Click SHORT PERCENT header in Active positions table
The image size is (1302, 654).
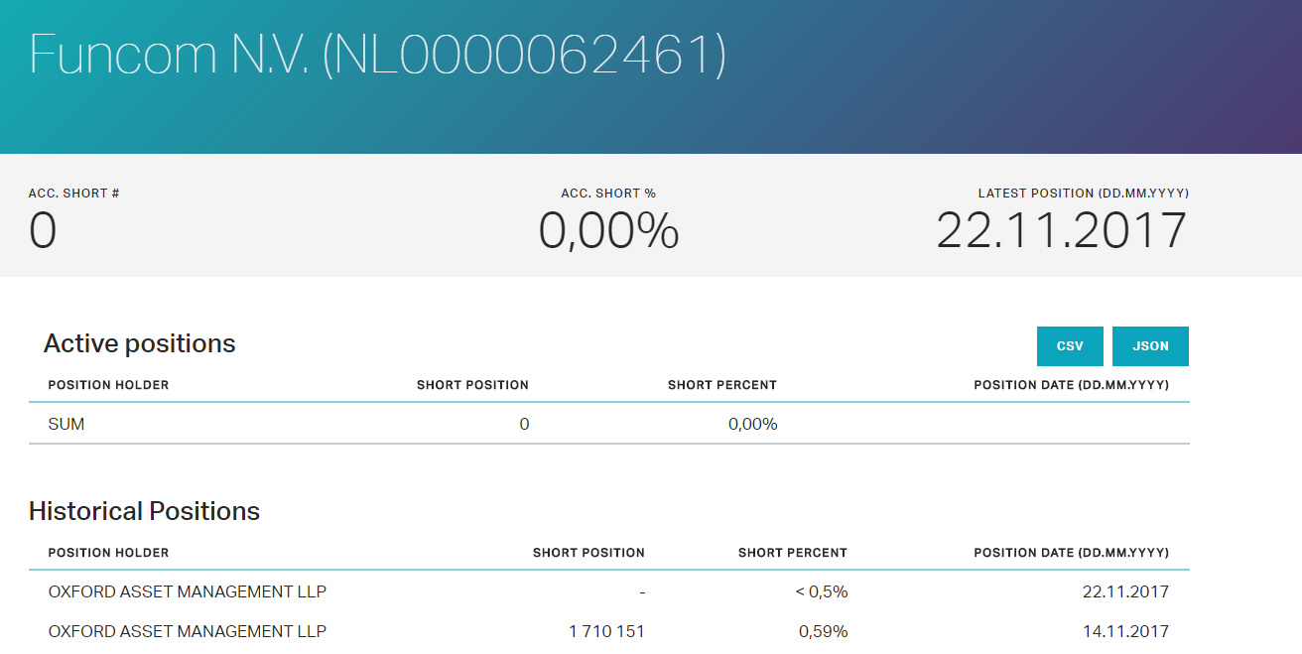(x=721, y=385)
